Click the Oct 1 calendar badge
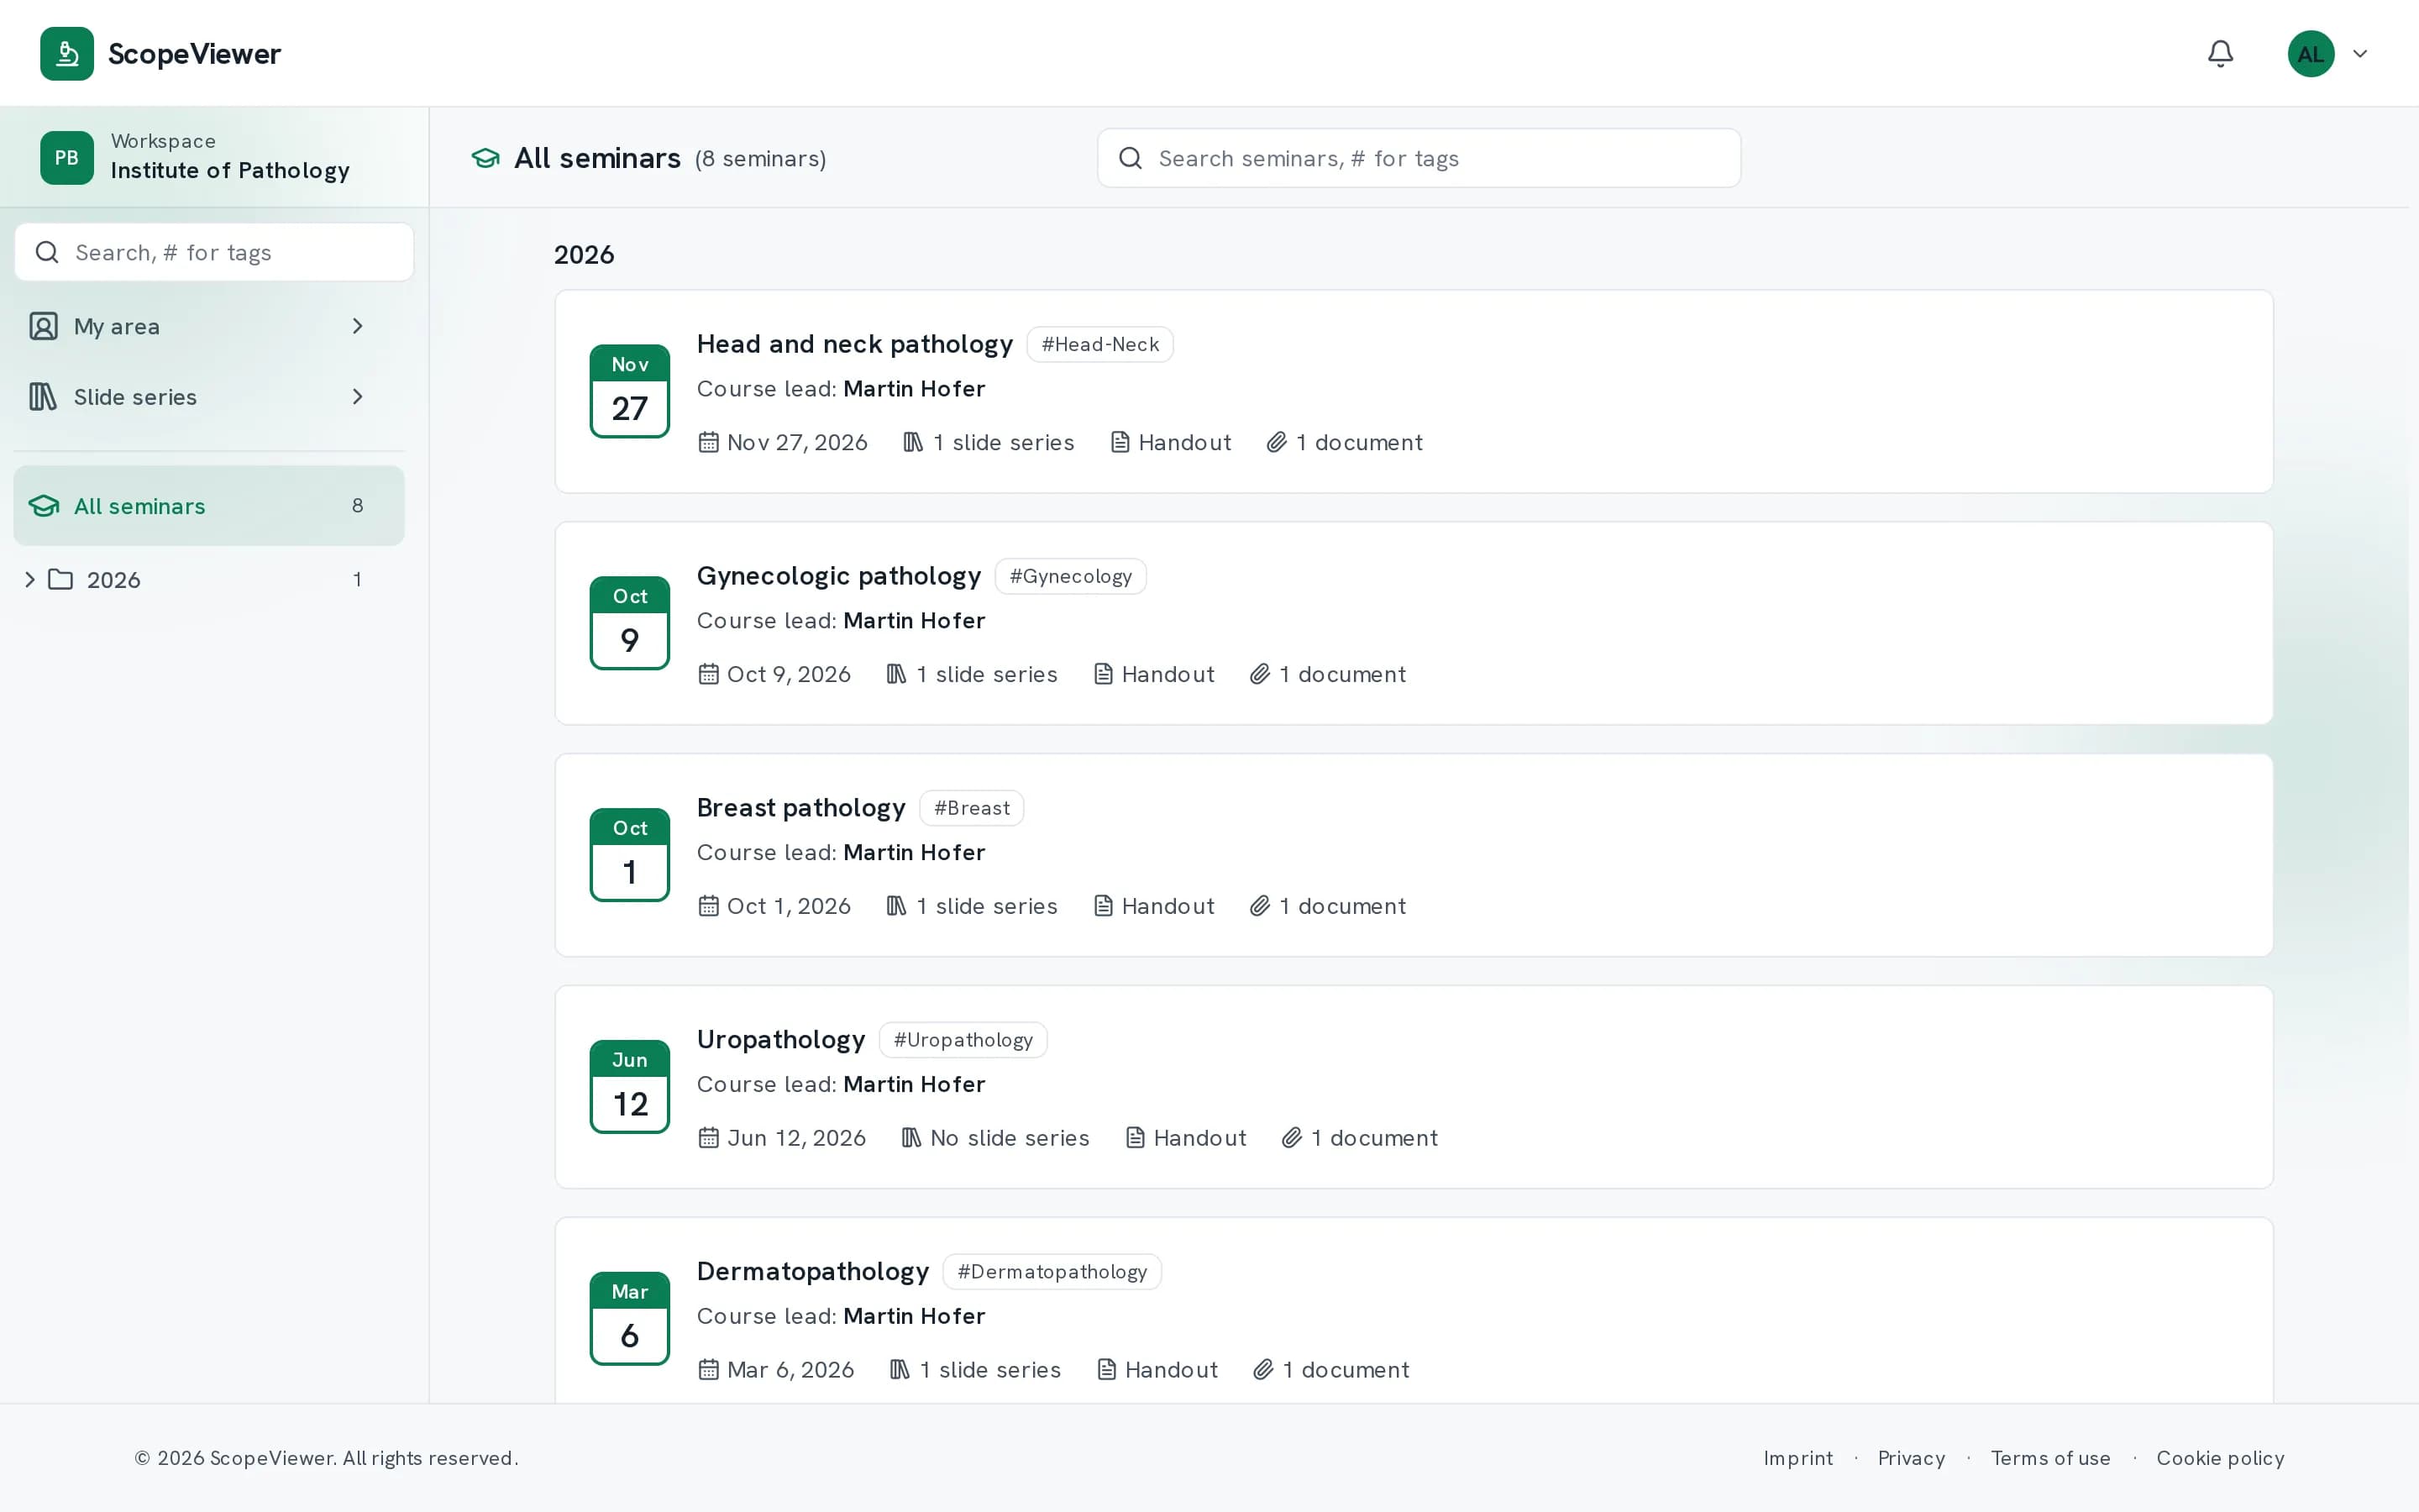 [630, 855]
